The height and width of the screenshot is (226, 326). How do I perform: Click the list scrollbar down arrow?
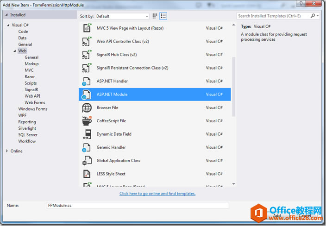[234, 184]
